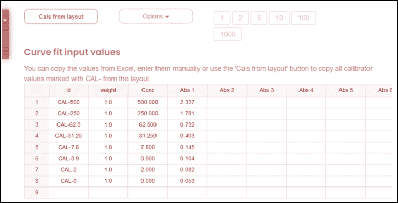Select the CAL-500 Id cell
Image resolution: width=398 pixels, height=203 pixels.
68,102
